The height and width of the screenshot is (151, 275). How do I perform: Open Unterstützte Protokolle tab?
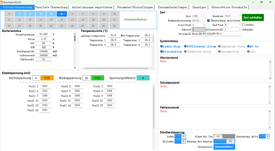(x=229, y=7)
